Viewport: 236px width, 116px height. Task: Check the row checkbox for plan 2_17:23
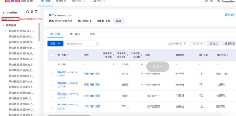(x=52, y=85)
